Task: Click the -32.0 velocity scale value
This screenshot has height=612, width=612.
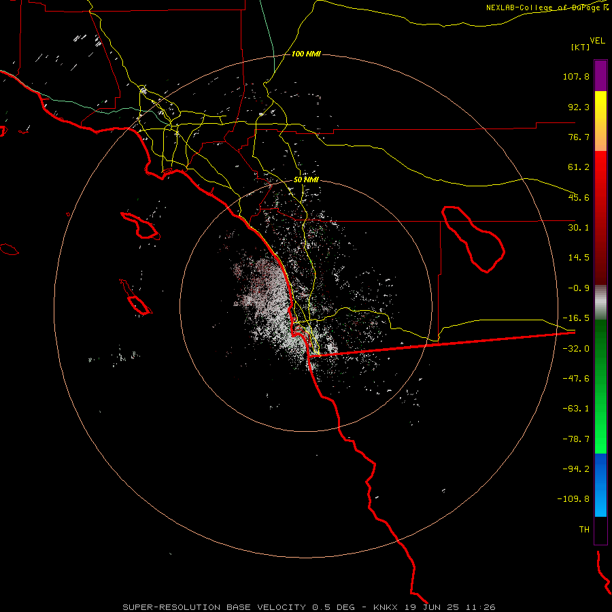Action: coord(576,349)
